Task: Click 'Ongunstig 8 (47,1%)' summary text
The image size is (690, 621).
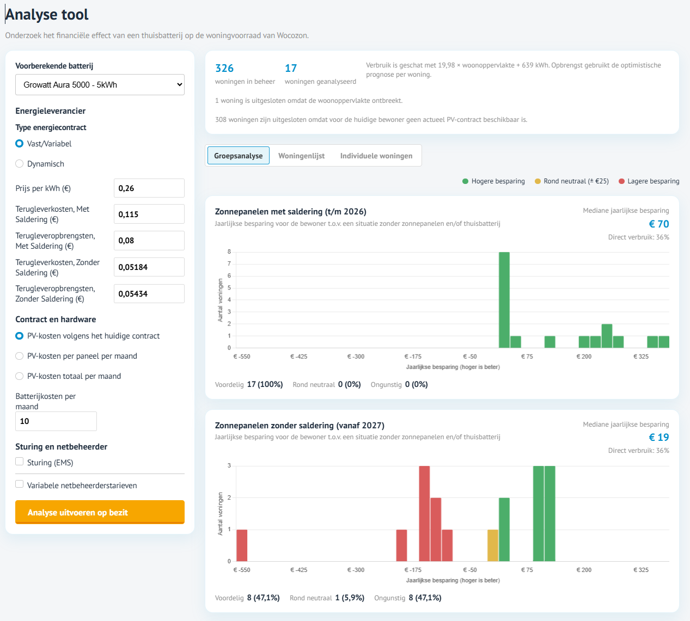Action: point(408,598)
